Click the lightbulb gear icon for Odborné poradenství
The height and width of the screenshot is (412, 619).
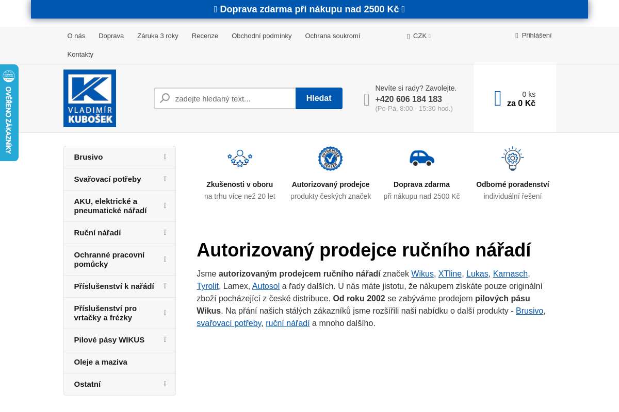click(513, 159)
